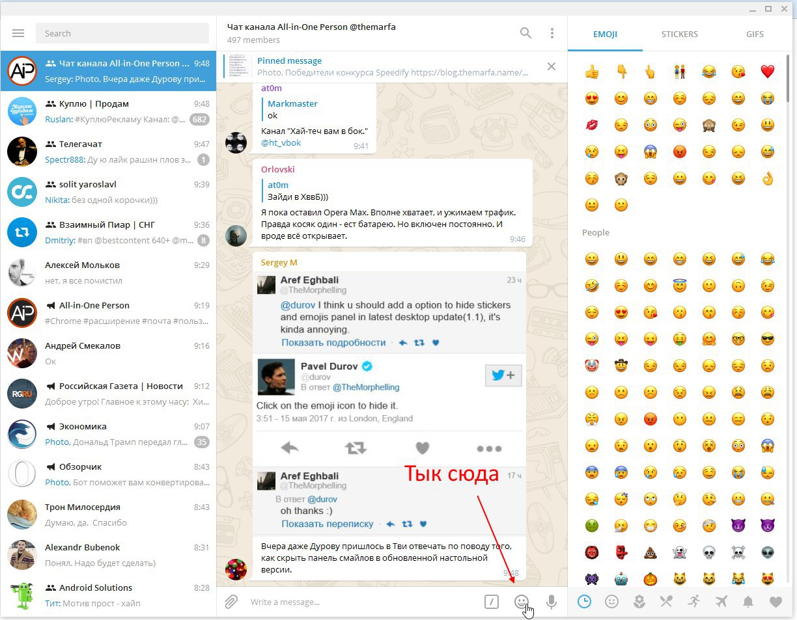
Task: Insert the sunglasses face emoji
Action: coord(768,339)
